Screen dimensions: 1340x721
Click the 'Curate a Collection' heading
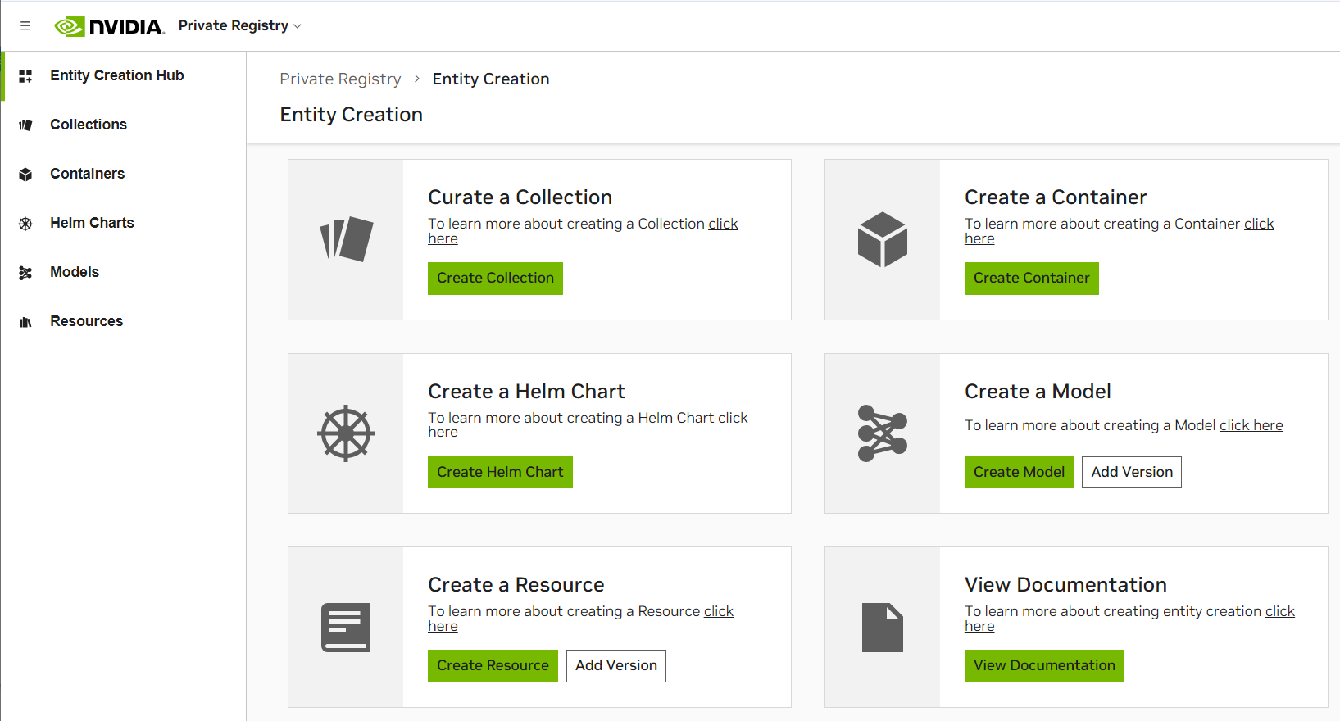coord(520,197)
